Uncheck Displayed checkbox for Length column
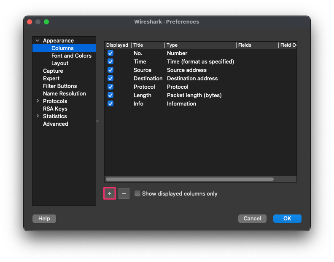The width and height of the screenshot is (334, 262). tap(110, 95)
